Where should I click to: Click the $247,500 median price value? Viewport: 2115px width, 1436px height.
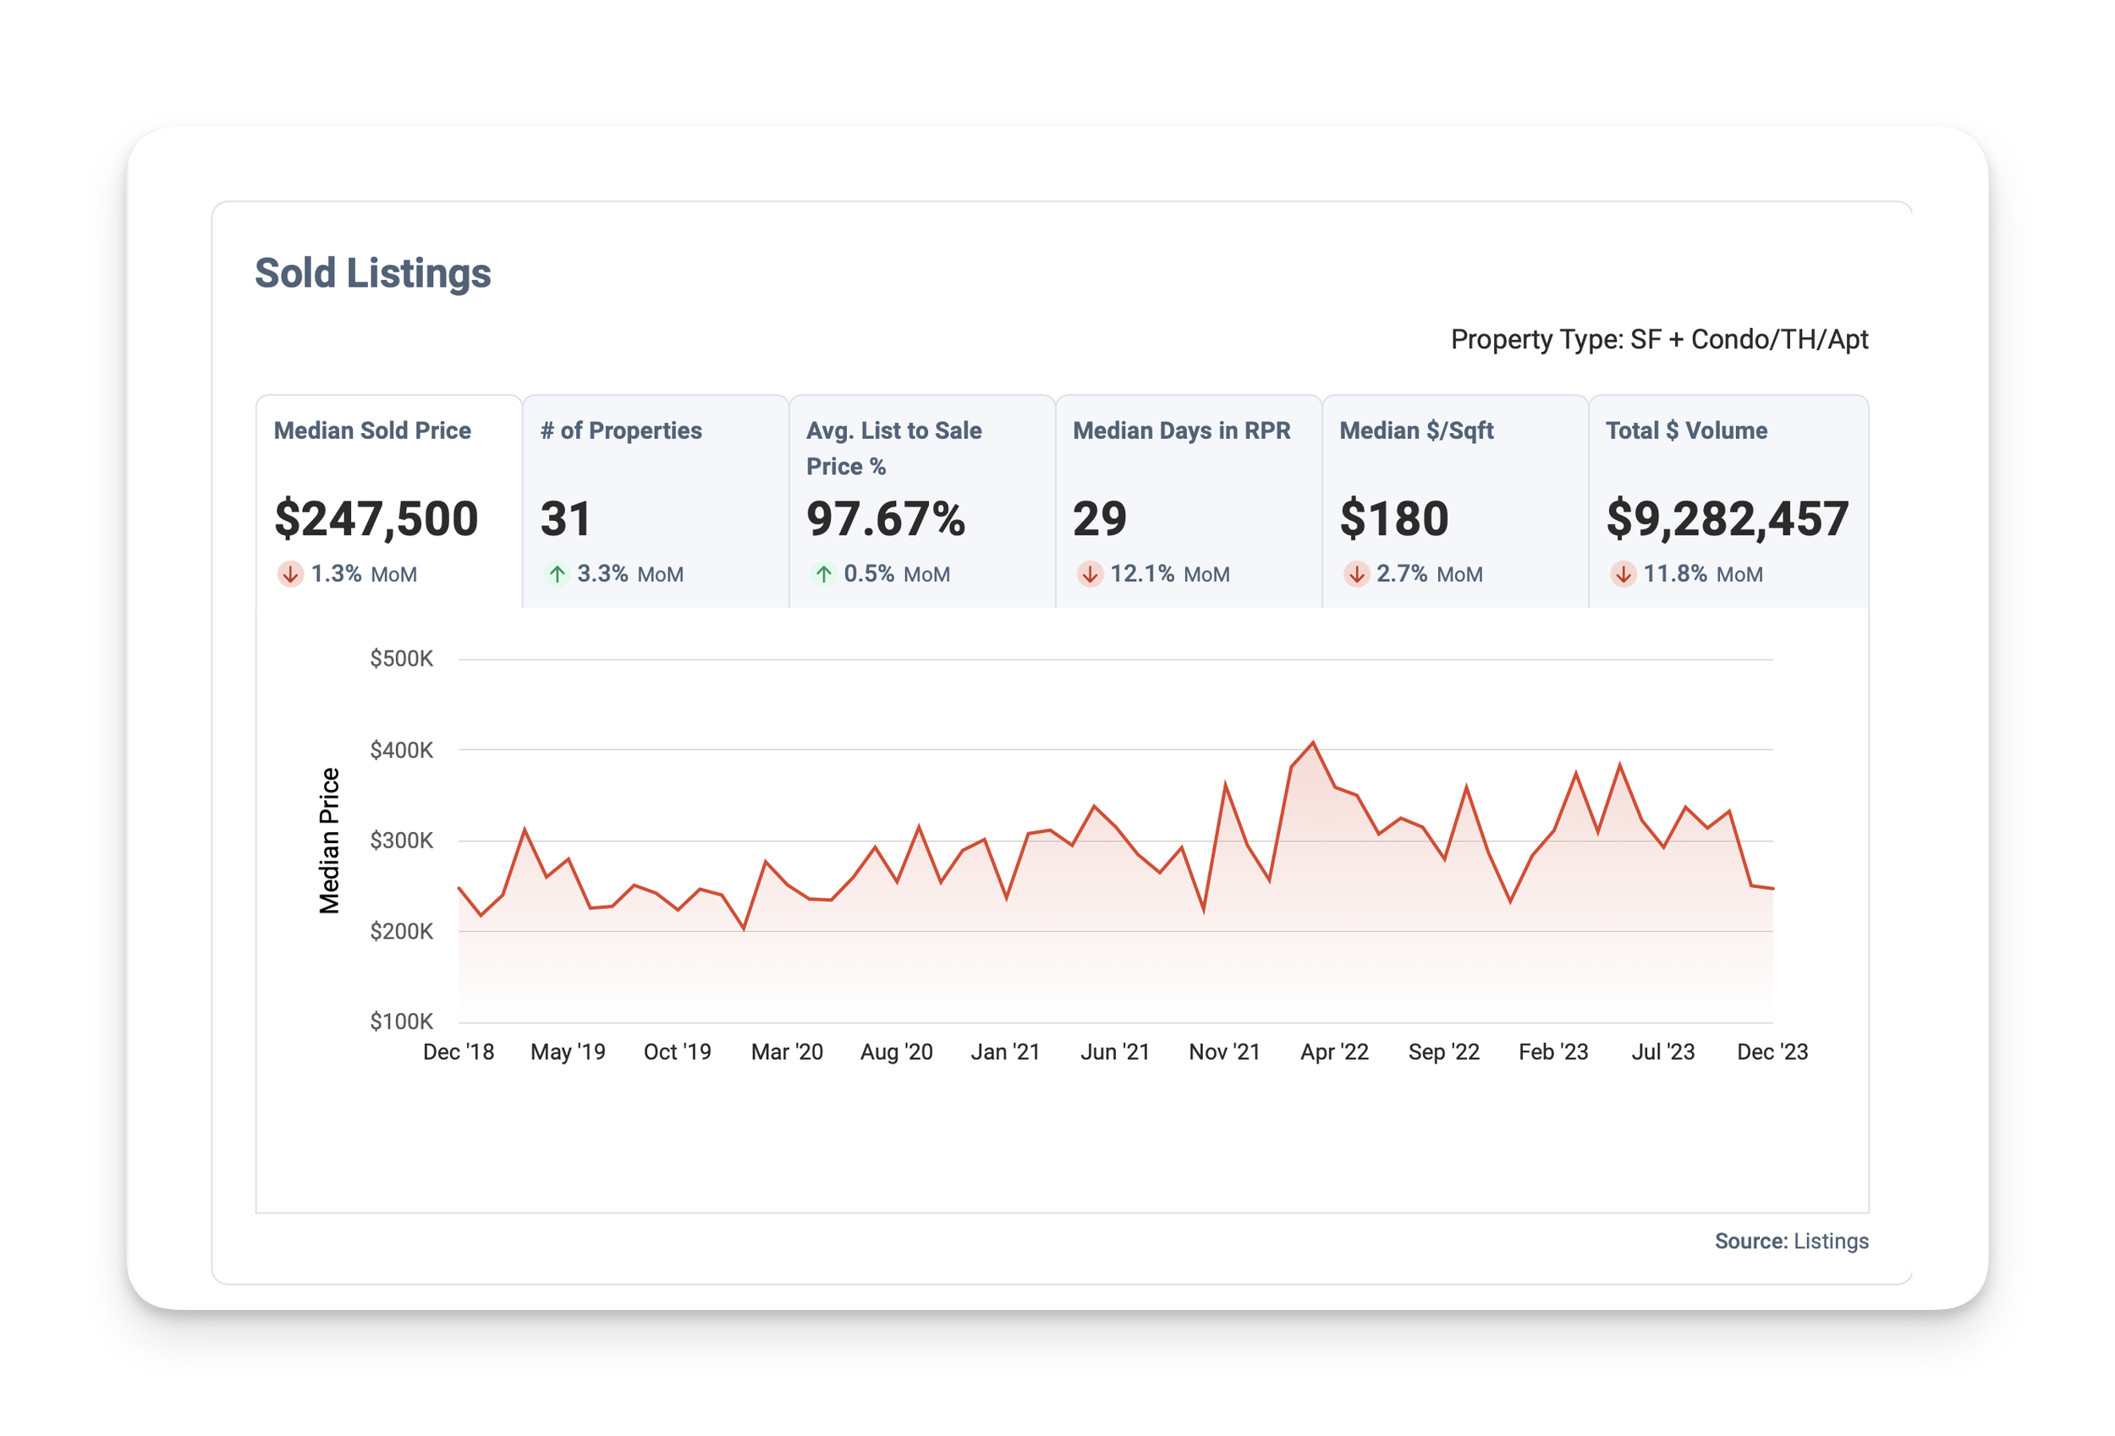(376, 518)
